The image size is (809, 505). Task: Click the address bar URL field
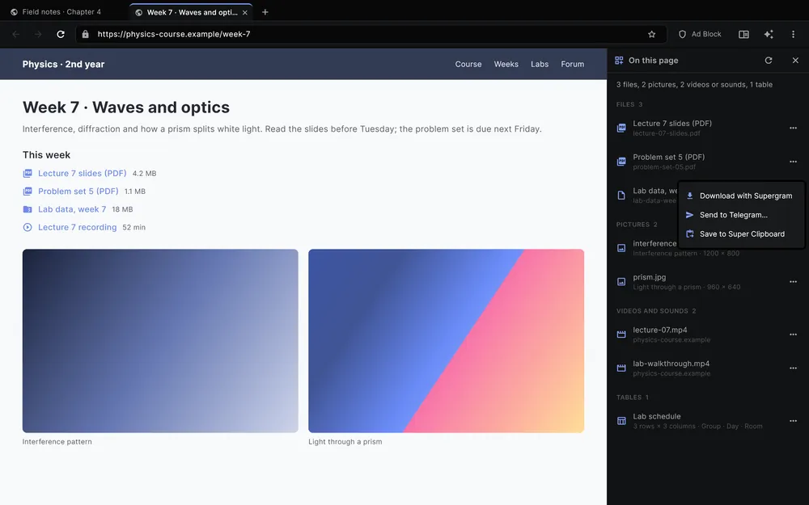(x=371, y=34)
